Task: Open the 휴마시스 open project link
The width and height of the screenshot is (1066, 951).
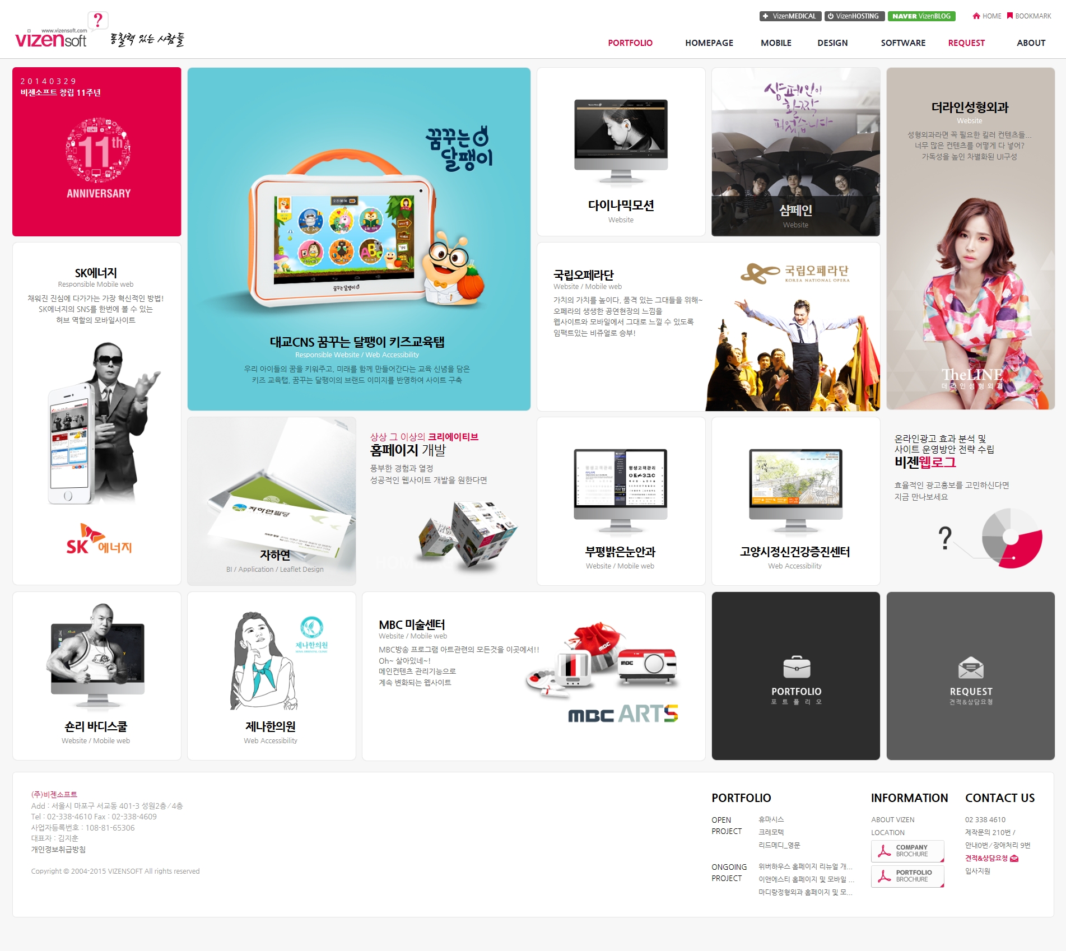Action: 771,819
